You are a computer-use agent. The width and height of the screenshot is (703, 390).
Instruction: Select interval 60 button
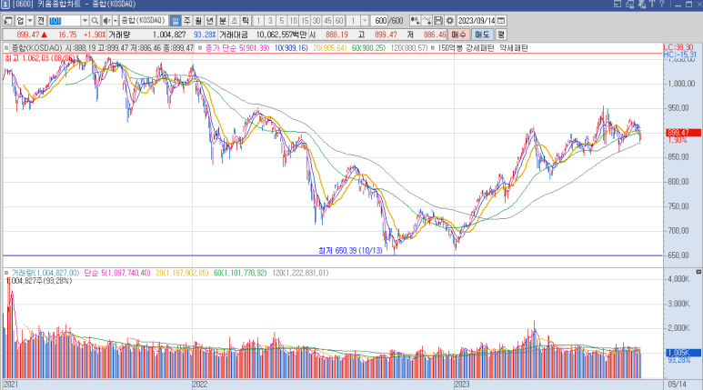pyautogui.click(x=339, y=21)
